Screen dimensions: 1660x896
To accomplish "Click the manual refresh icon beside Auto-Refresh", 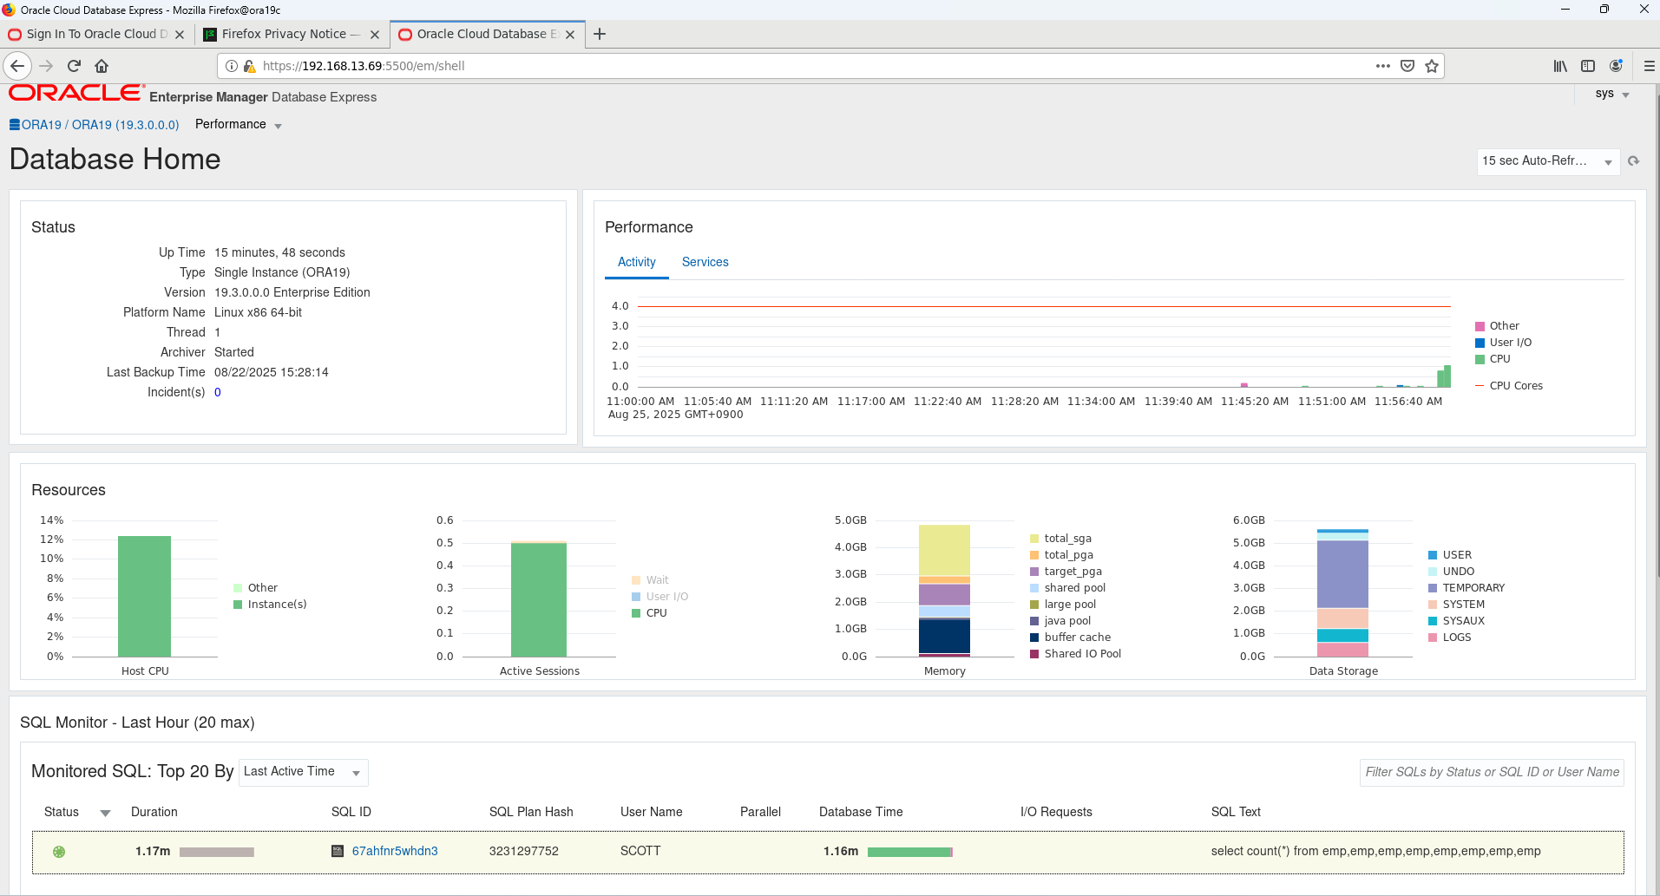I will [1634, 161].
